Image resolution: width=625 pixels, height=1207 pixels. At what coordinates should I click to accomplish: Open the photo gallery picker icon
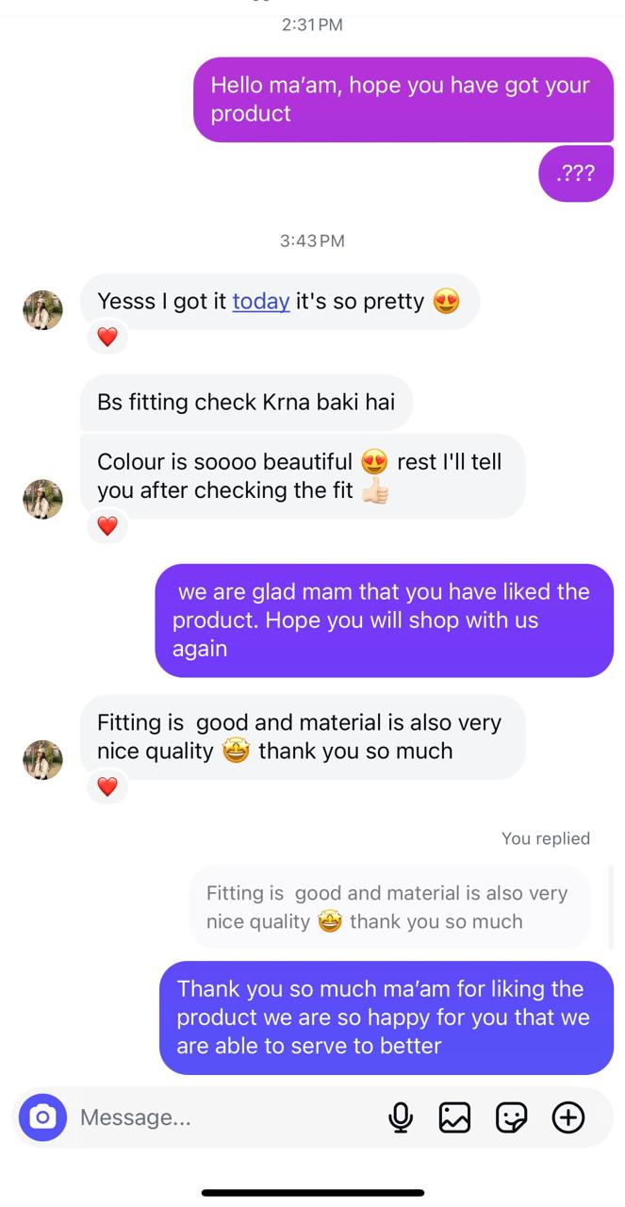point(454,1117)
